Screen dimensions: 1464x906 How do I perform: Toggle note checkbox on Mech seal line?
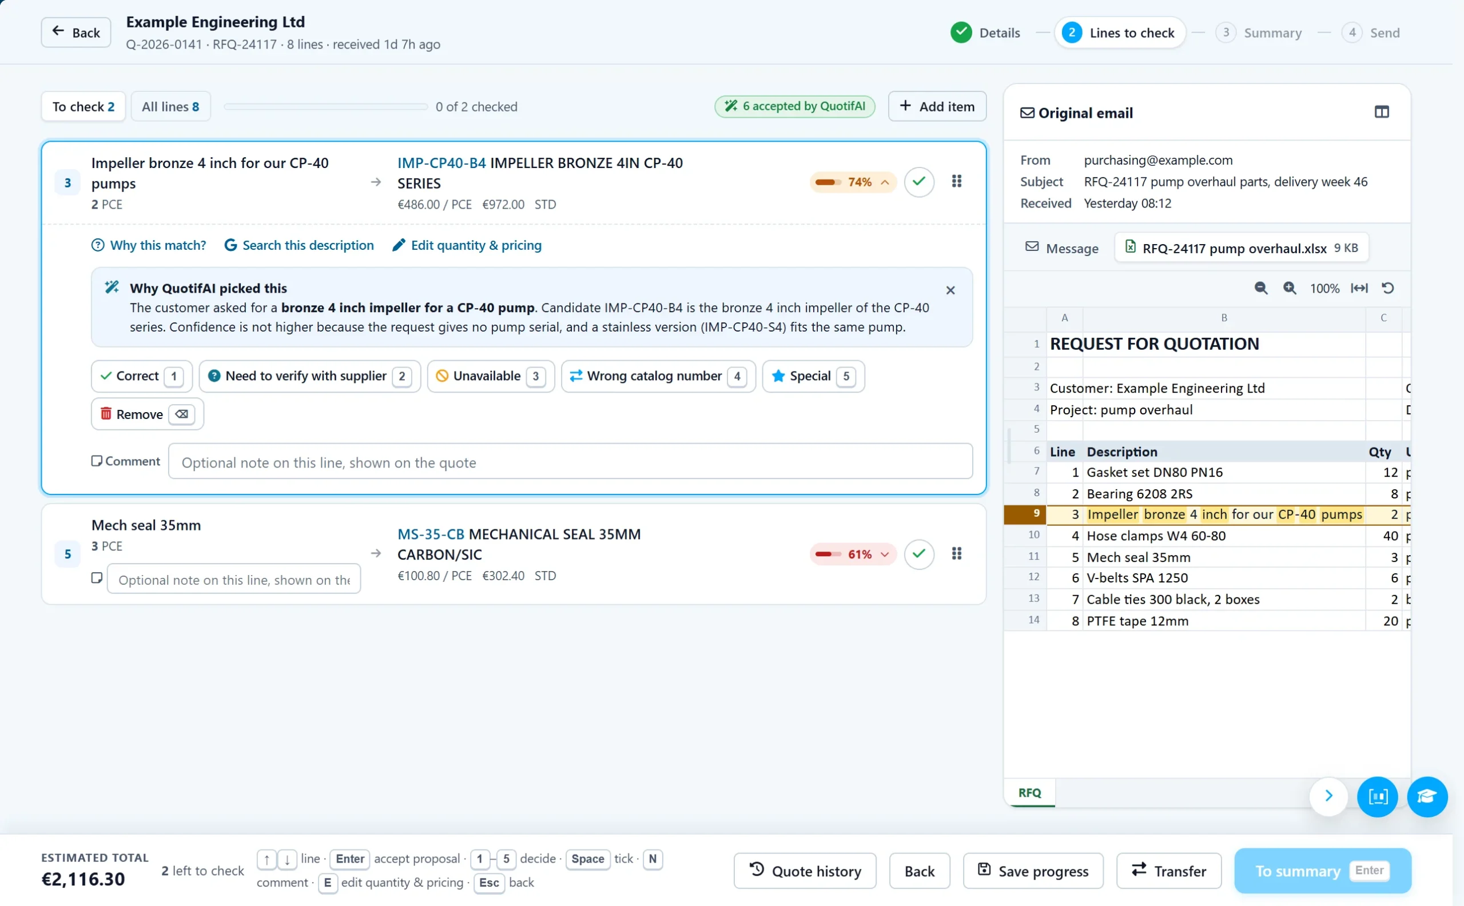point(97,578)
